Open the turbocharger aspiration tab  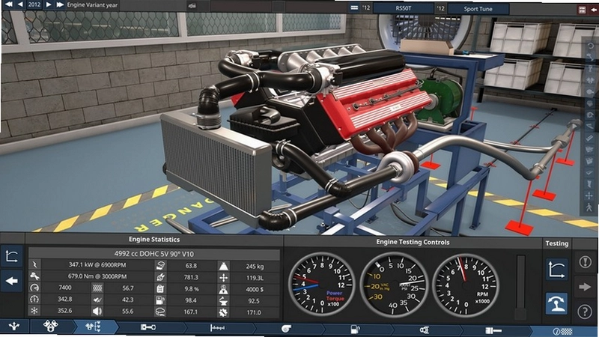[x=286, y=329]
